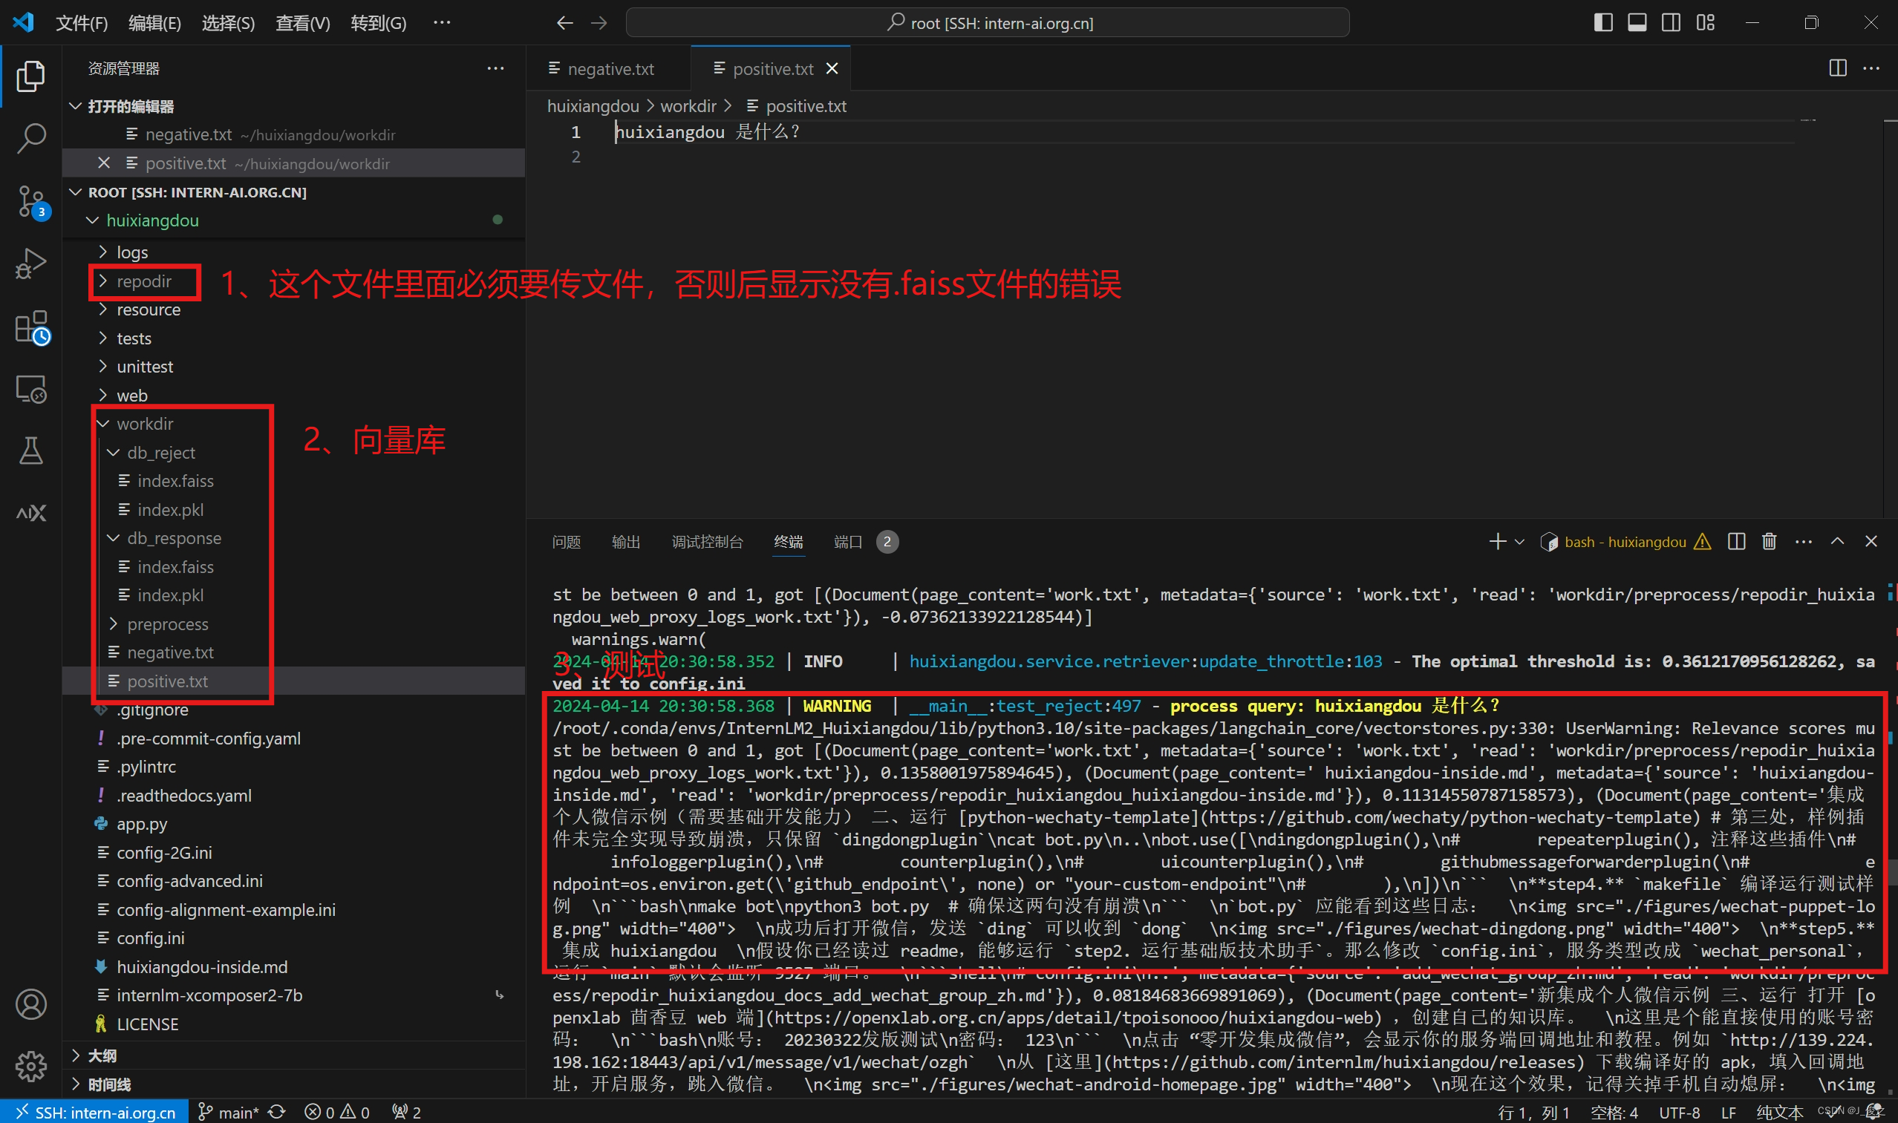Image resolution: width=1898 pixels, height=1123 pixels.
Task: Open the 转到(G) menu
Action: (379, 23)
